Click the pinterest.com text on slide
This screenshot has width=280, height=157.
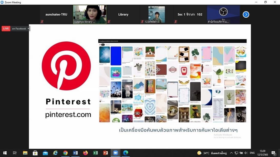[68, 115]
